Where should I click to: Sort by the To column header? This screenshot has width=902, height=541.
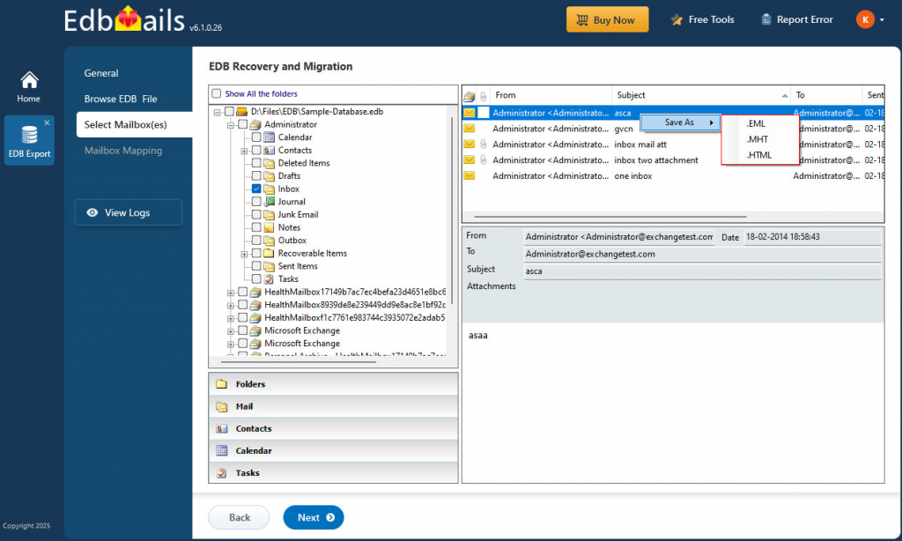[826, 95]
